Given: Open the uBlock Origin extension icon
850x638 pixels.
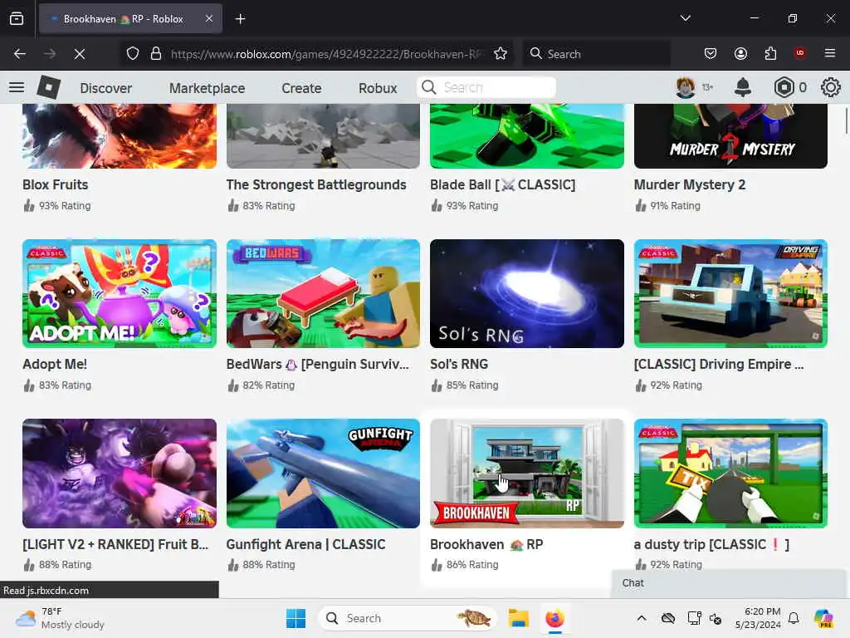Looking at the screenshot, I should [800, 54].
